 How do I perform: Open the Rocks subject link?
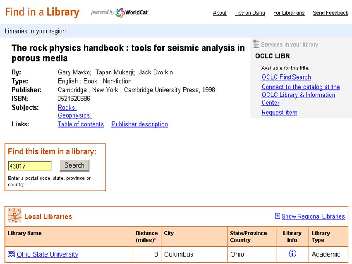(67, 107)
